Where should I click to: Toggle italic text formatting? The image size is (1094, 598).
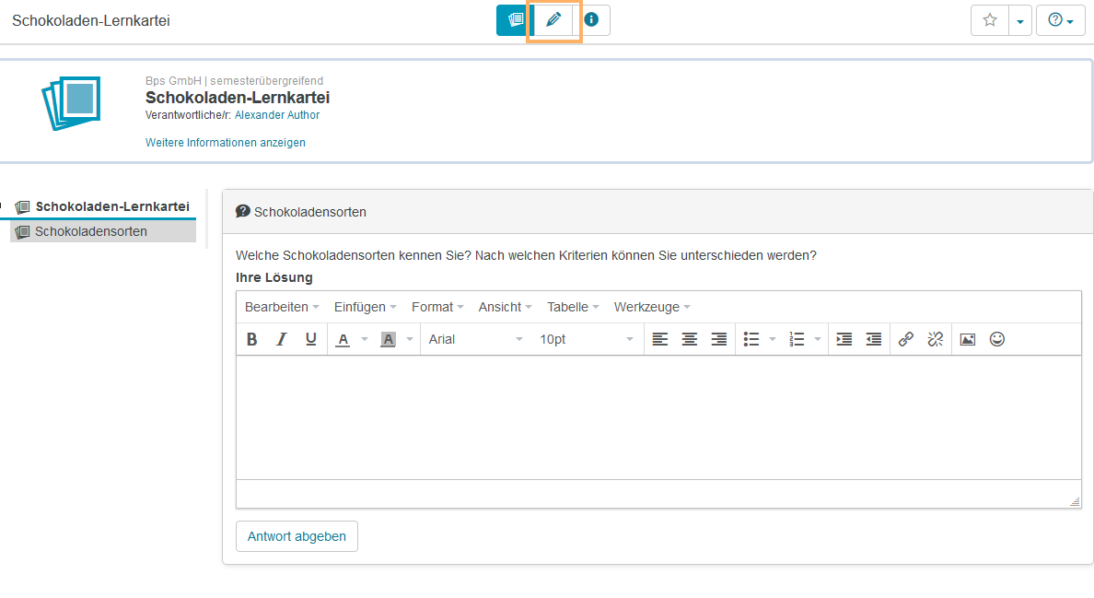[282, 339]
